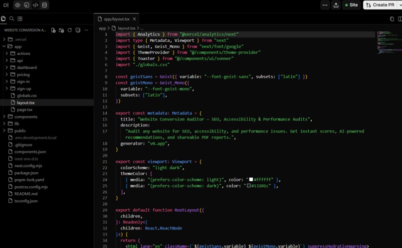Viewport: 402px width, 248px height.
Task: Open next-env.d.ts file
Action: [x=26, y=159]
